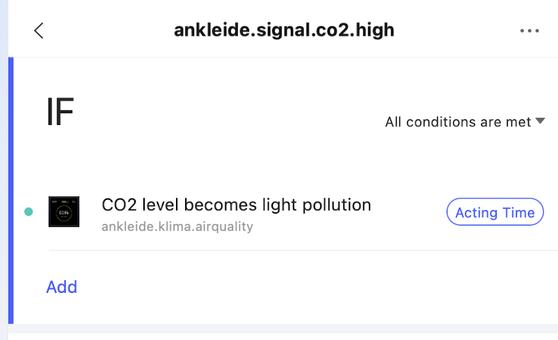Open the "All conditions are met" dropdown
The width and height of the screenshot is (558, 340).
point(459,122)
